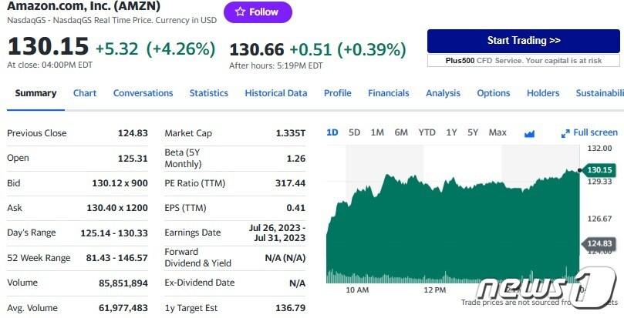Open the Conversations tab
Image resolution: width=624 pixels, height=318 pixels.
pos(143,93)
